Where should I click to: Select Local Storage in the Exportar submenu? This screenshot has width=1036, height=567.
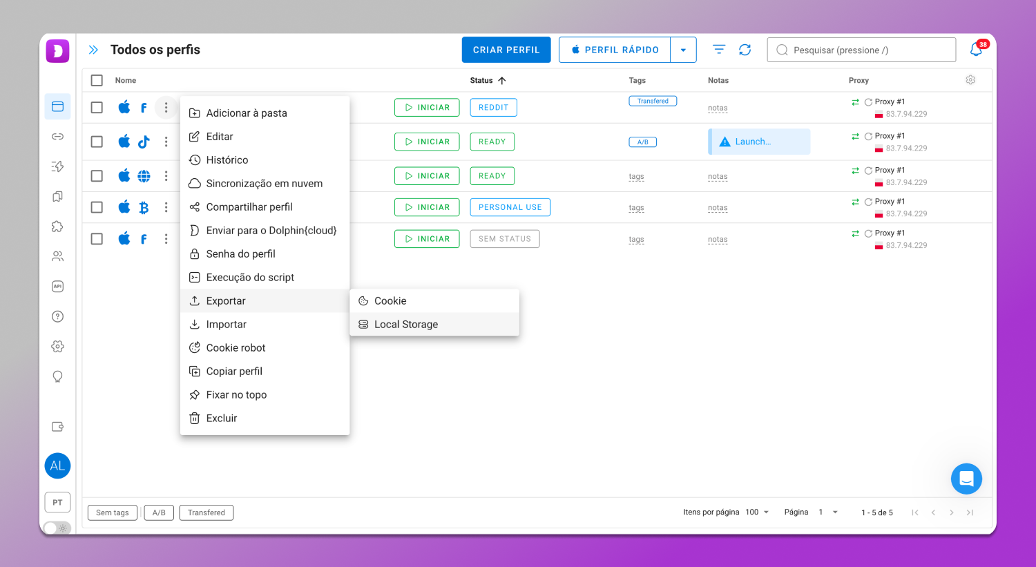(405, 324)
